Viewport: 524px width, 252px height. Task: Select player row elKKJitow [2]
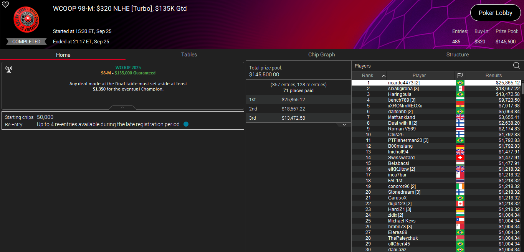436,169
